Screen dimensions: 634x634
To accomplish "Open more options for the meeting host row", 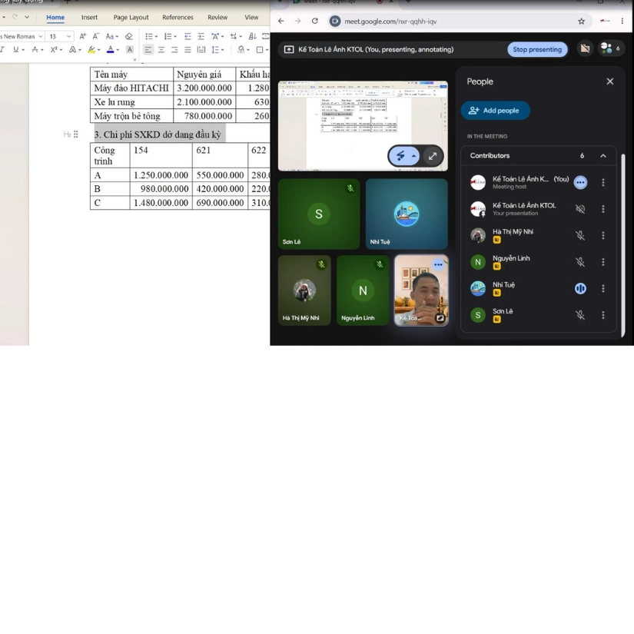I will pos(603,182).
